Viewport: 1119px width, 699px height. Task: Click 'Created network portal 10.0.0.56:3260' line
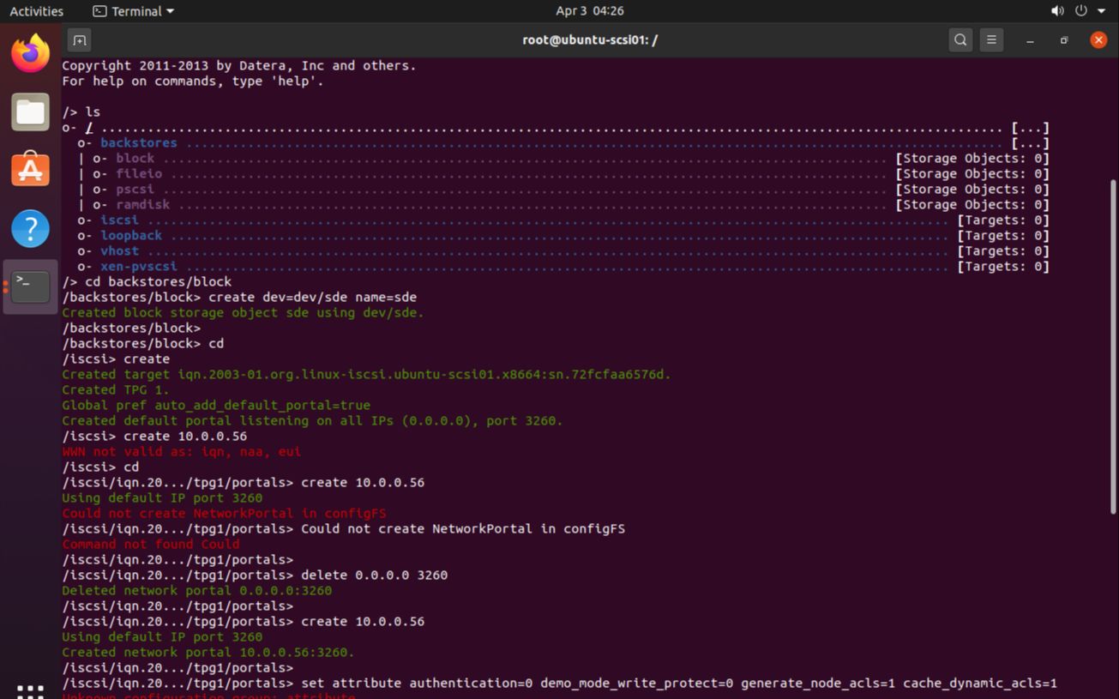(x=208, y=653)
